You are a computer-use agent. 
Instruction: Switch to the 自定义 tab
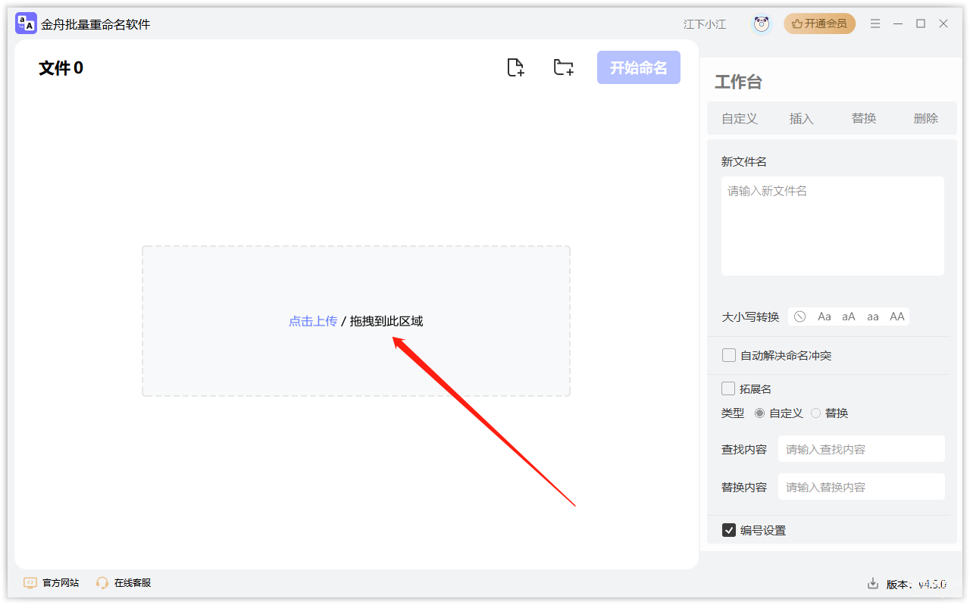740,118
